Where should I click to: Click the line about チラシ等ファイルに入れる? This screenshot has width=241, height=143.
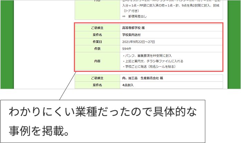(x=153, y=61)
